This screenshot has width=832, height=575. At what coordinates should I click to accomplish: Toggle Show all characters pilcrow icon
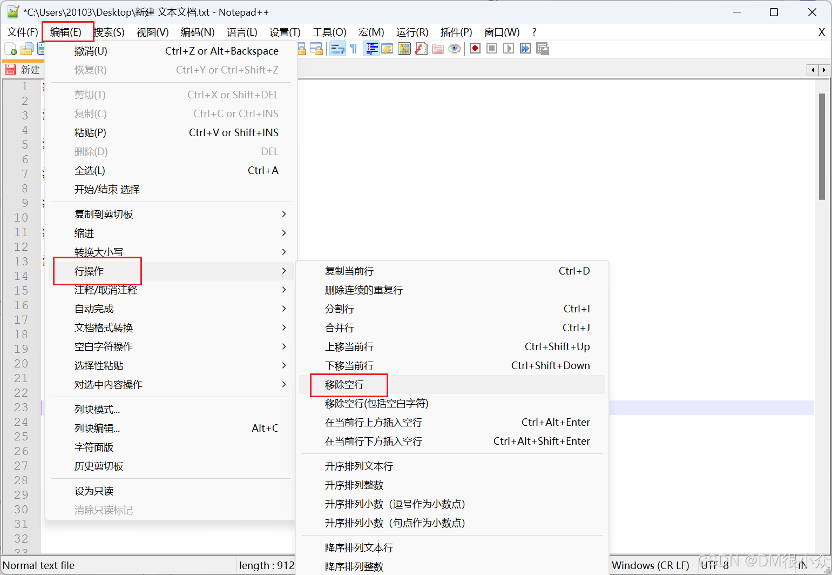[354, 49]
